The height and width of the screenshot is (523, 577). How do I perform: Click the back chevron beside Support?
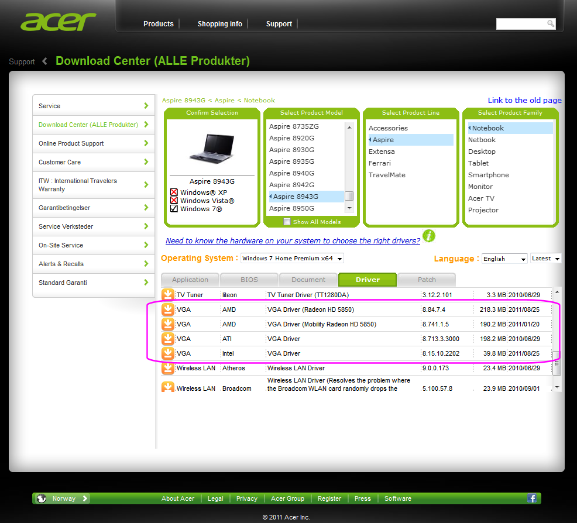coord(44,61)
